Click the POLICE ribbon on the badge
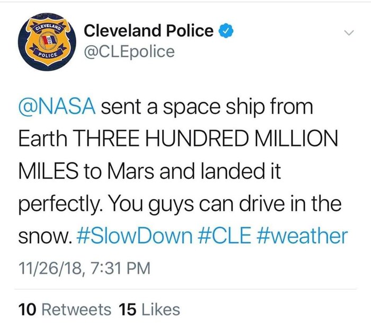The width and height of the screenshot is (371, 328). (48, 54)
